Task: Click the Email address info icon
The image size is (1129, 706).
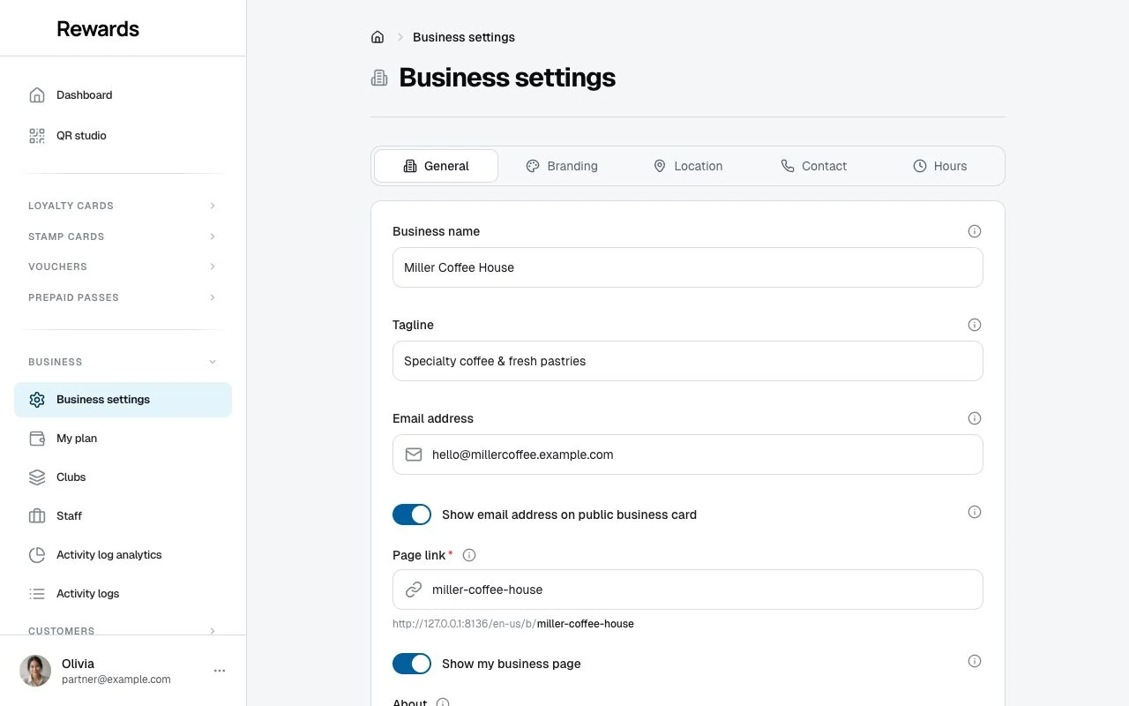Action: (x=975, y=418)
